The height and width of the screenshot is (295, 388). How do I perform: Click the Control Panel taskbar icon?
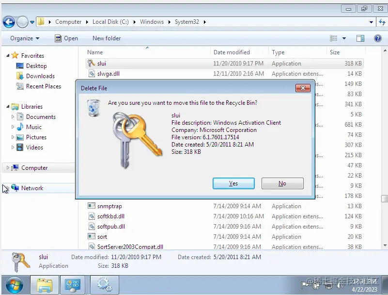coord(73,285)
